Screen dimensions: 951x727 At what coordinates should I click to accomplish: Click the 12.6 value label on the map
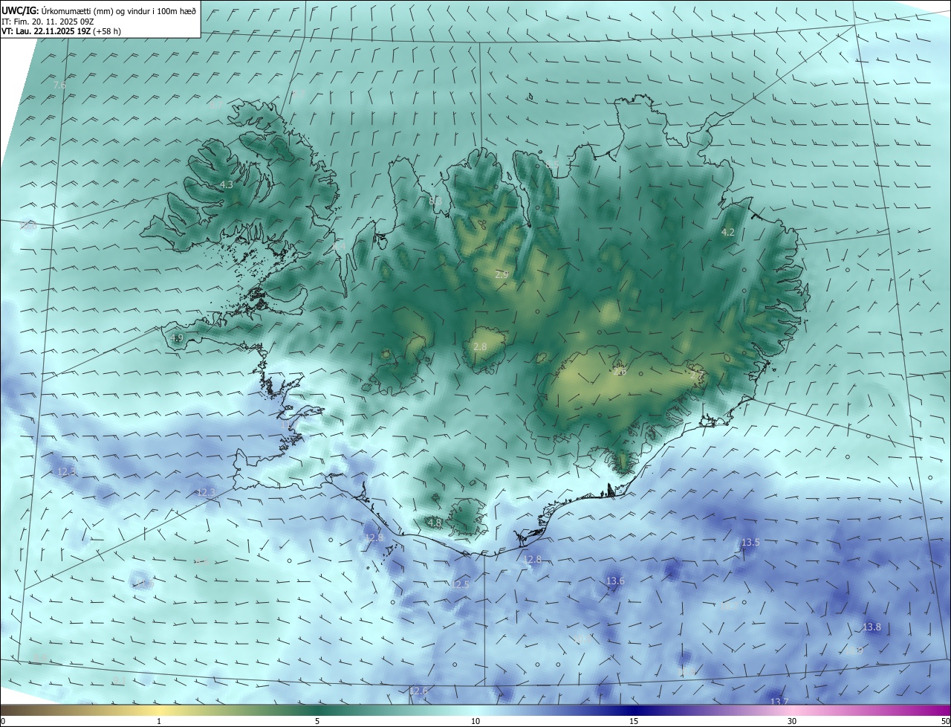[418, 691]
